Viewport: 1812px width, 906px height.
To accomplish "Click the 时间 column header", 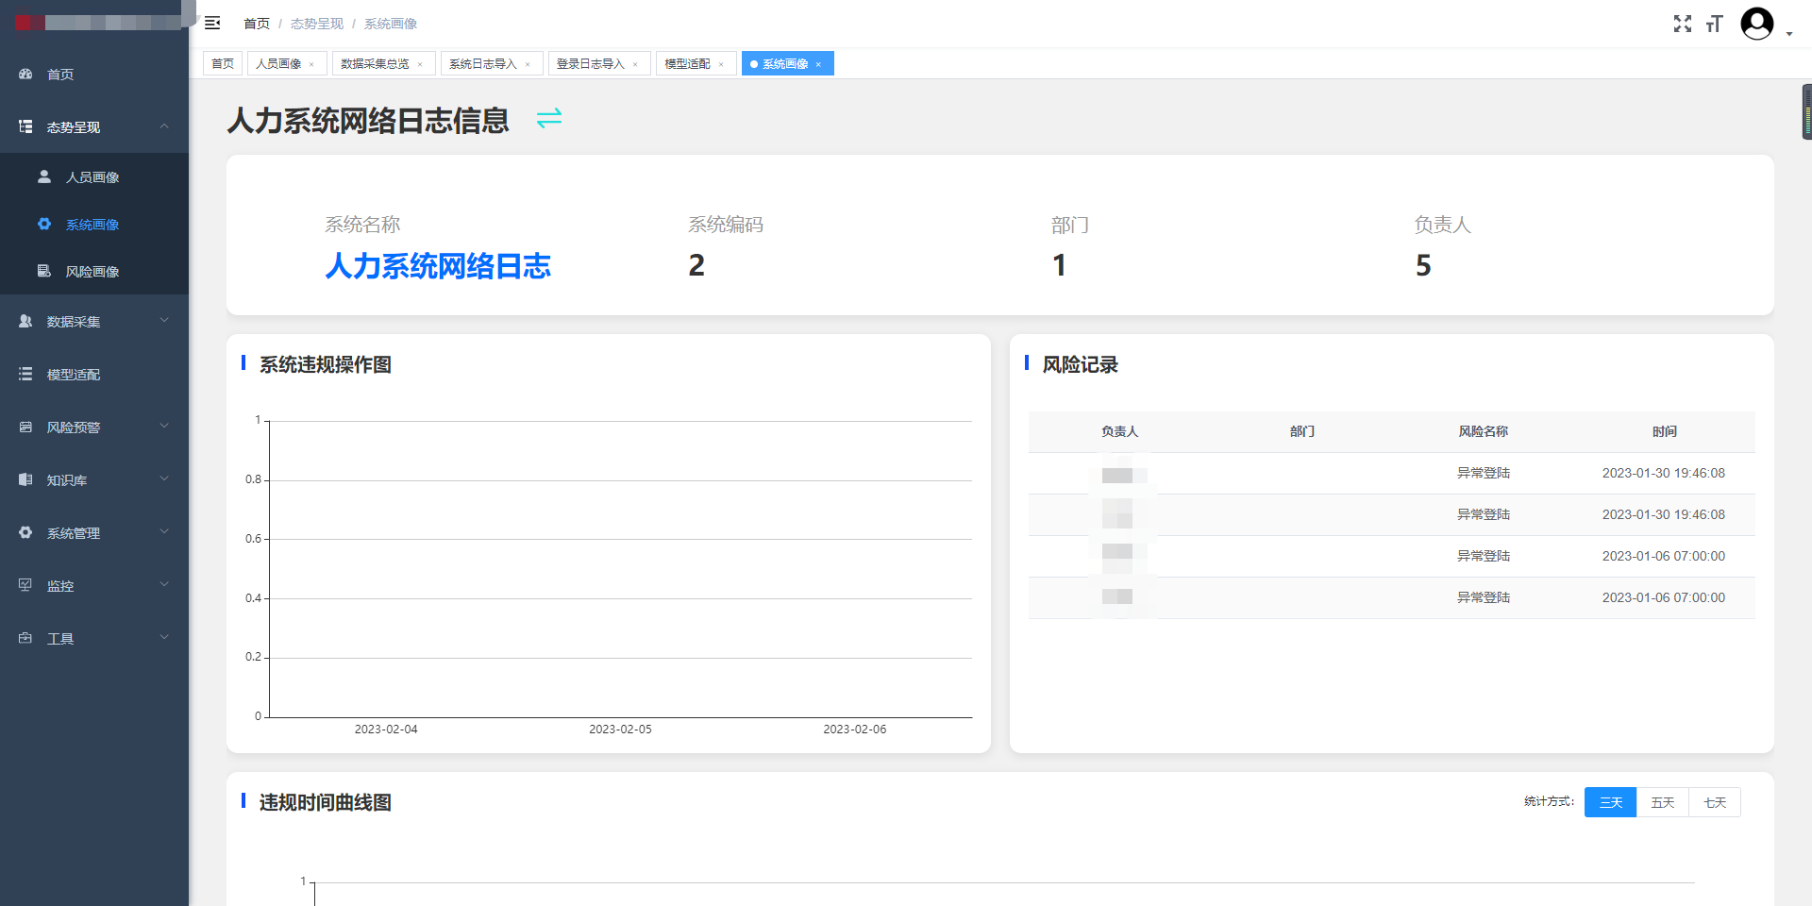I will 1664,431.
